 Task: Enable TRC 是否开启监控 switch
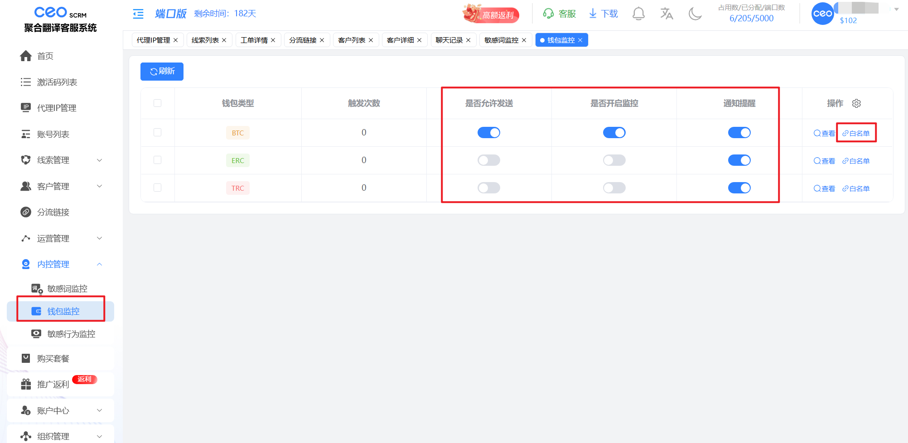[x=614, y=188]
